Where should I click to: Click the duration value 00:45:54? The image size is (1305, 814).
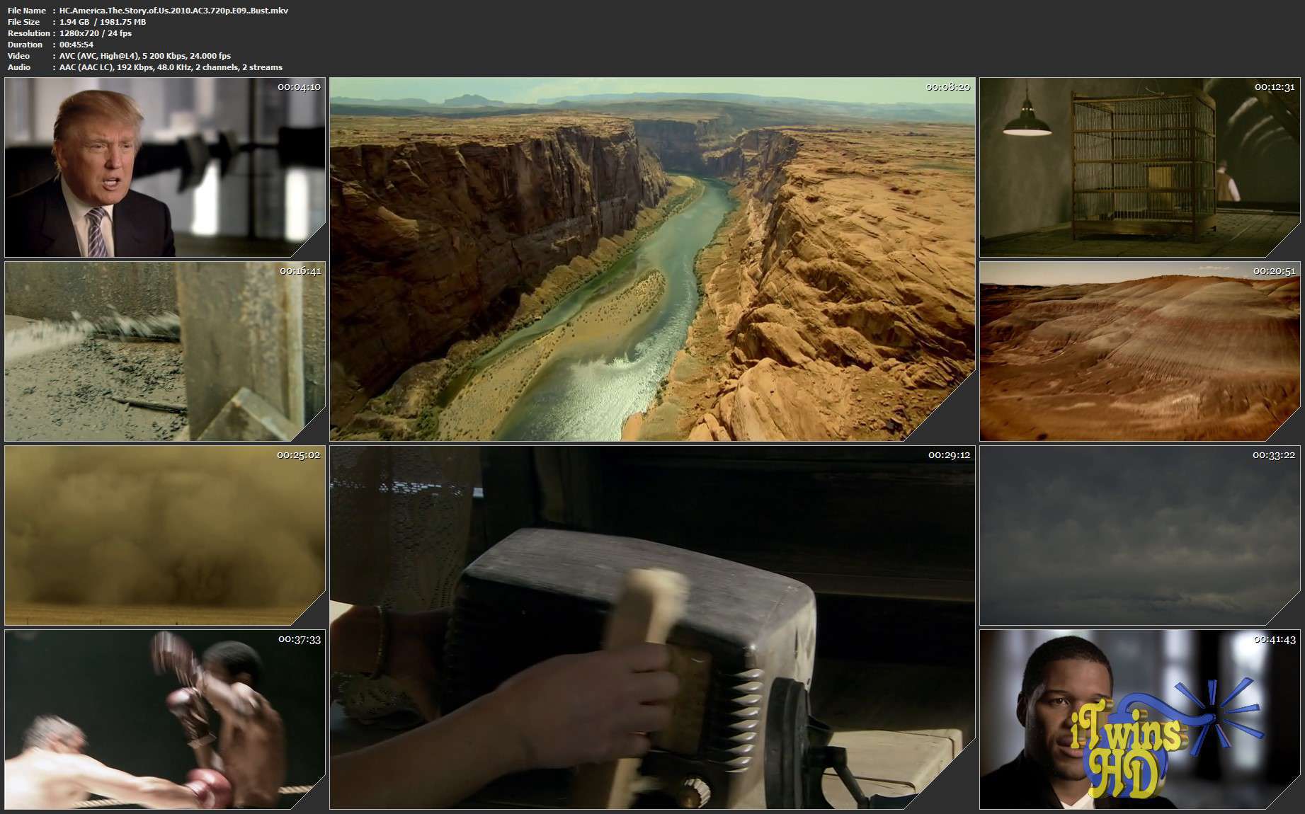(76, 45)
